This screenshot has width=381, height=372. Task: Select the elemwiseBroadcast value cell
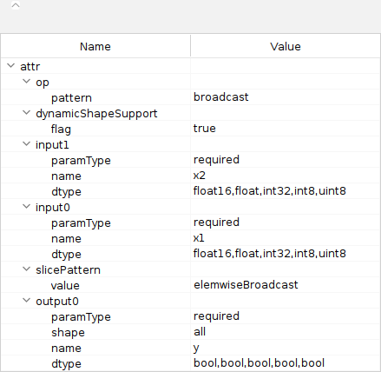pyautogui.click(x=286, y=285)
